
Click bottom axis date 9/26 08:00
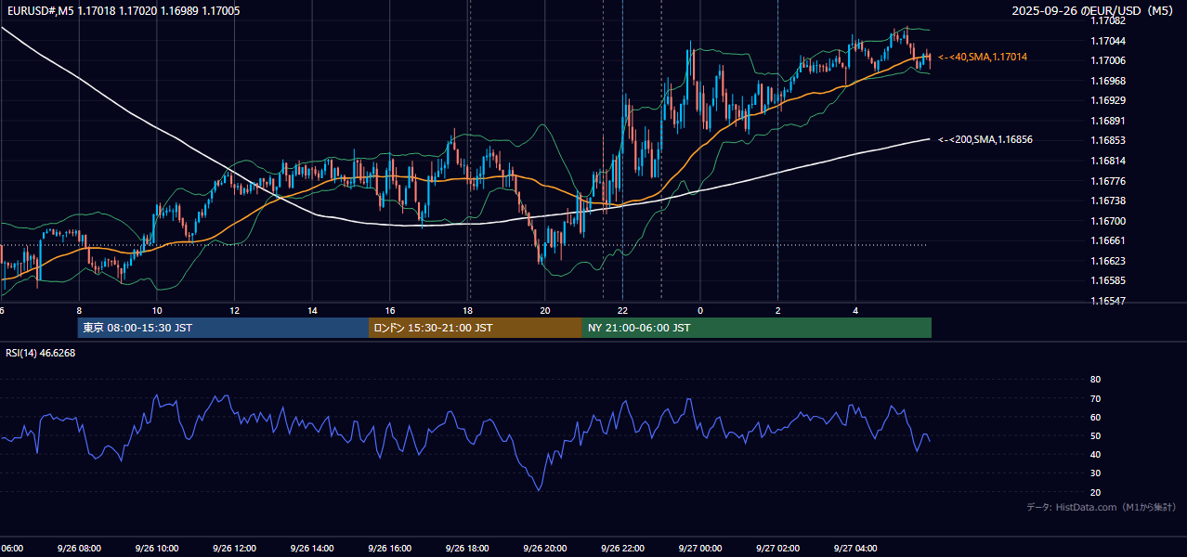coord(79,549)
